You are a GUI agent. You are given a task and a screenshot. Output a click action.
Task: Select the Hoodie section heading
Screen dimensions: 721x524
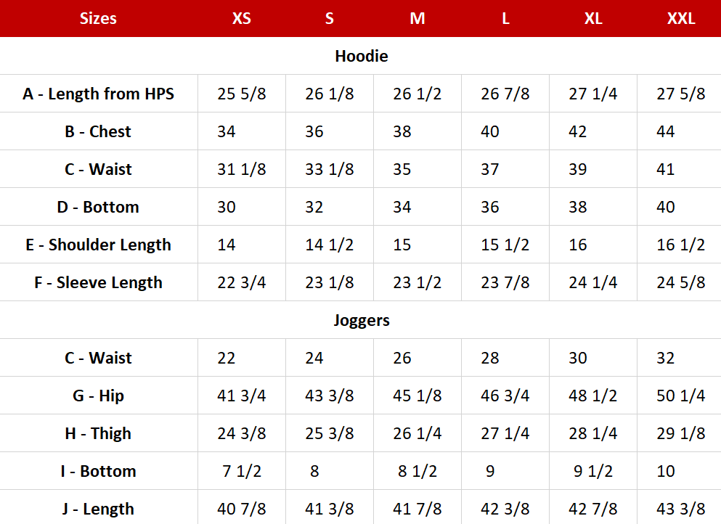click(361, 56)
